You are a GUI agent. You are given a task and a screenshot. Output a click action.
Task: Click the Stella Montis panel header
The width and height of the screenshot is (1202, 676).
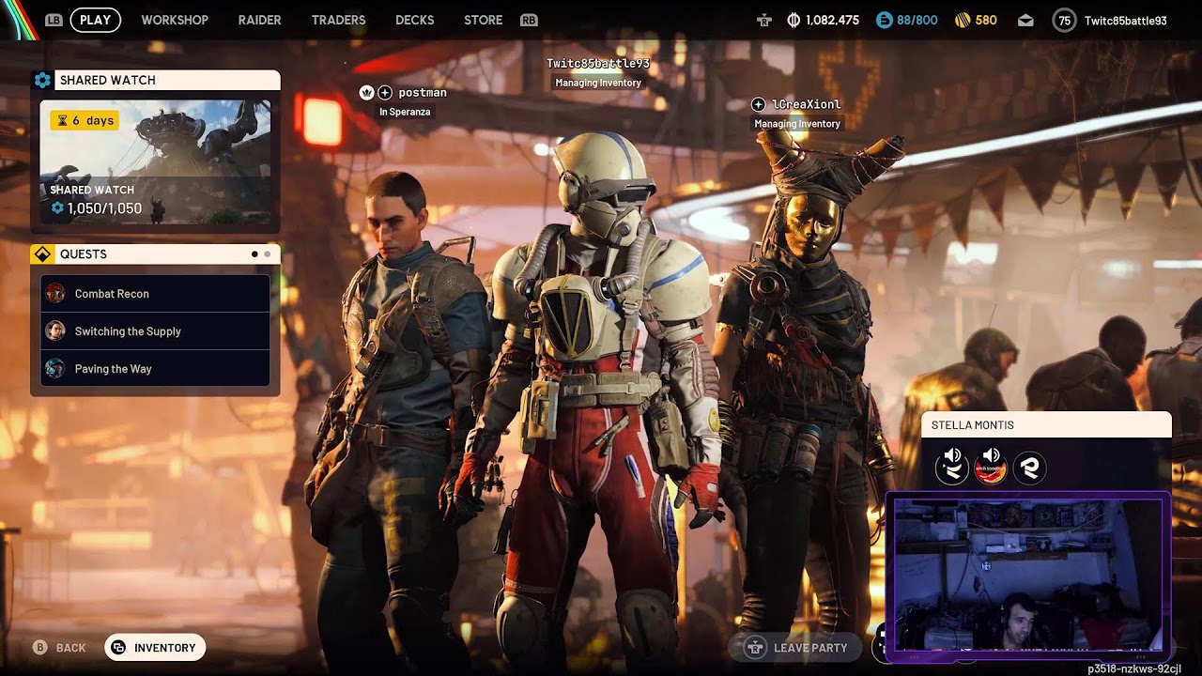1046,425
